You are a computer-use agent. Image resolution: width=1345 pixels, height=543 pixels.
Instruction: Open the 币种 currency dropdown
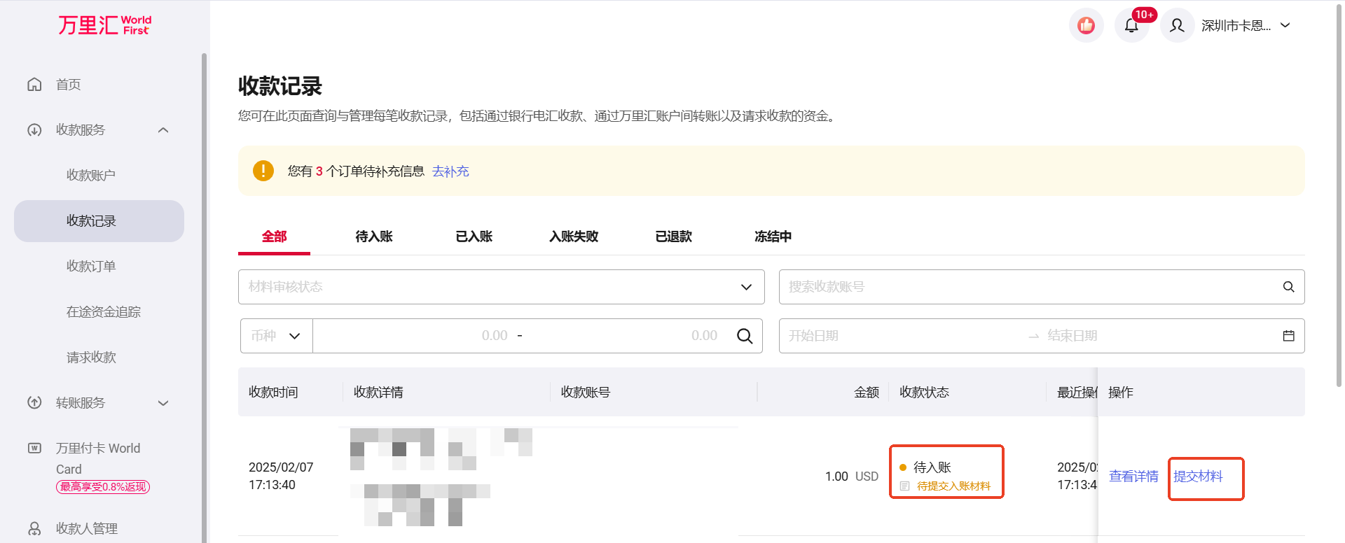[x=276, y=336]
